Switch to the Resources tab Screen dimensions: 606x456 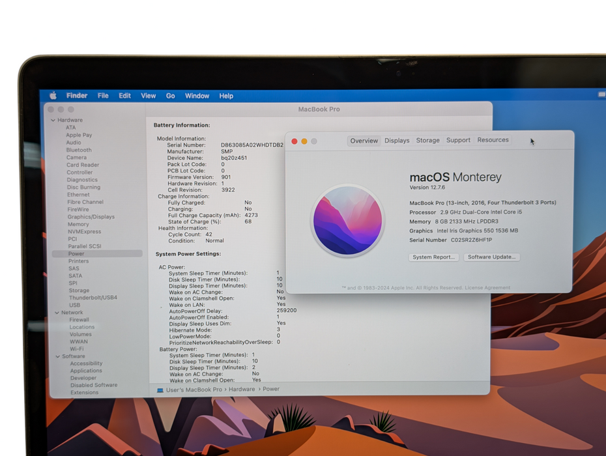click(x=493, y=140)
